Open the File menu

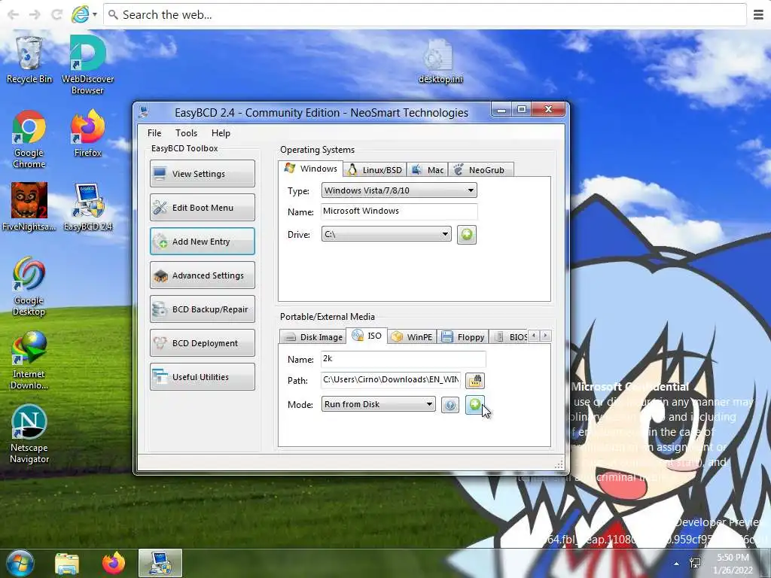click(154, 133)
